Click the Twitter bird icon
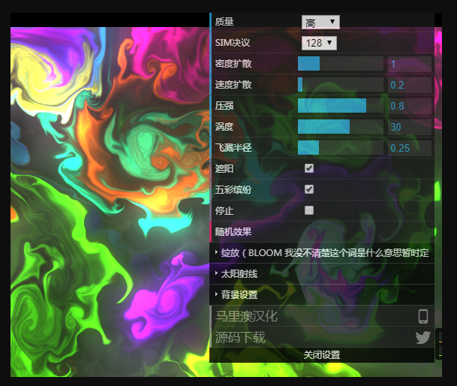 coord(423,338)
